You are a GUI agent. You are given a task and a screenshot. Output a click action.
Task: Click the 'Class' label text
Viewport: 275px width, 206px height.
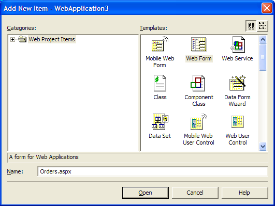click(160, 97)
